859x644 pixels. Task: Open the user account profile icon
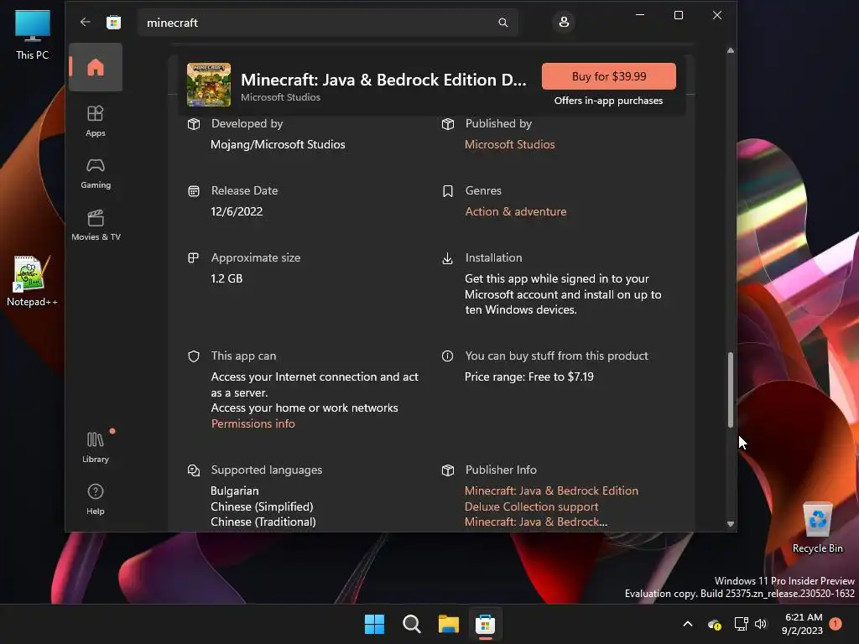(x=564, y=22)
